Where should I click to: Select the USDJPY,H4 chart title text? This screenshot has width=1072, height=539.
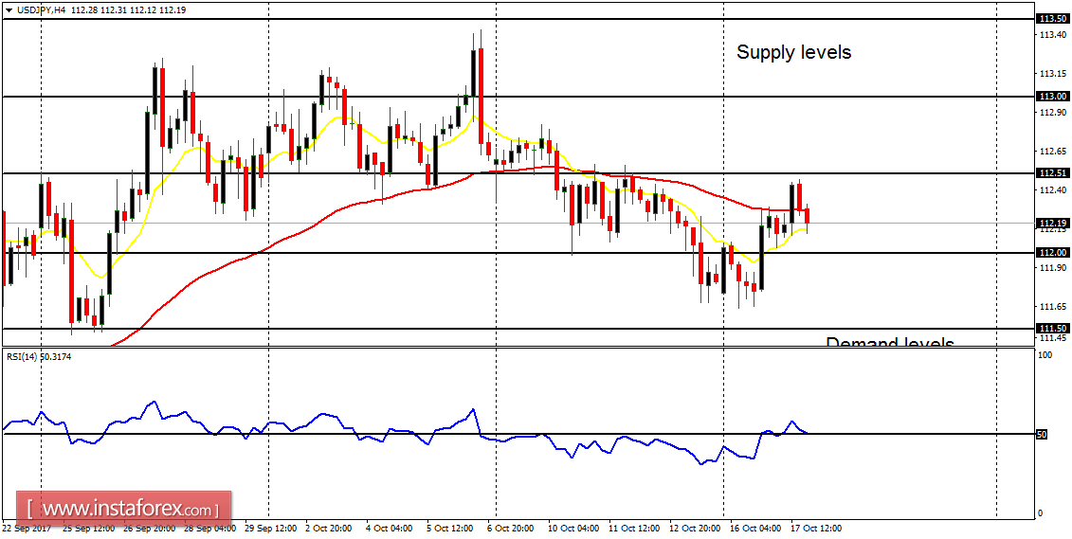(x=40, y=10)
